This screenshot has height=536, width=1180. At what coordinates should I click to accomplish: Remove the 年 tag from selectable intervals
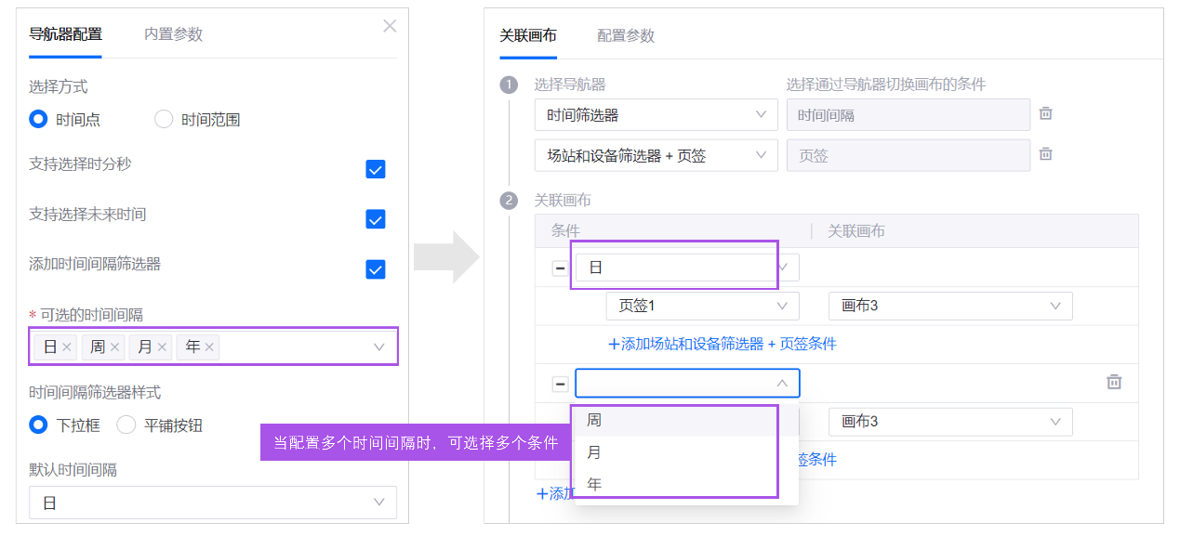(210, 346)
